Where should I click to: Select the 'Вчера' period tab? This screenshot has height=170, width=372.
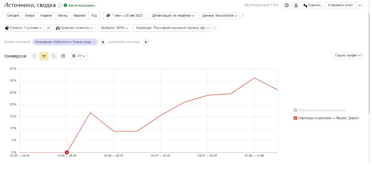(30, 16)
